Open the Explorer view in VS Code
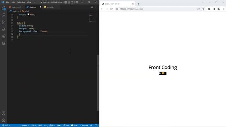This screenshot has width=226, height=127. [x=4, y=8]
